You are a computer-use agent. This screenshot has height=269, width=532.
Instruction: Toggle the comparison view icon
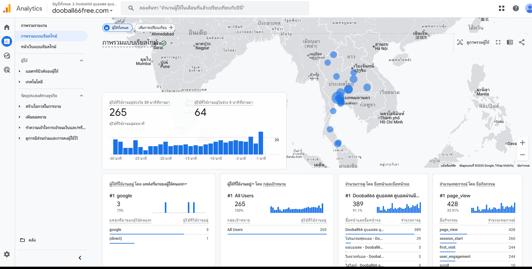[x=510, y=42]
